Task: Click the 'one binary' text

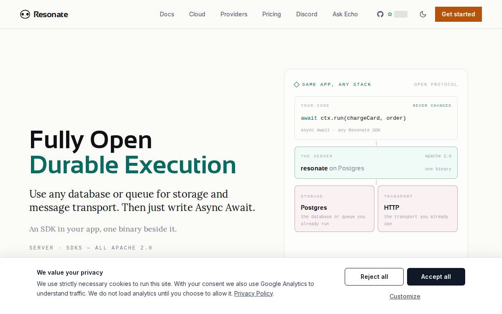Action: [x=438, y=169]
